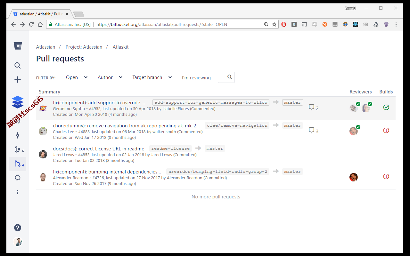410x256 pixels.
Task: Open the Bitbucket logo home icon
Action: (18, 46)
